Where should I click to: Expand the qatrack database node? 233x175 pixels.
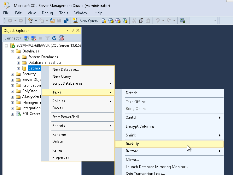18,69
